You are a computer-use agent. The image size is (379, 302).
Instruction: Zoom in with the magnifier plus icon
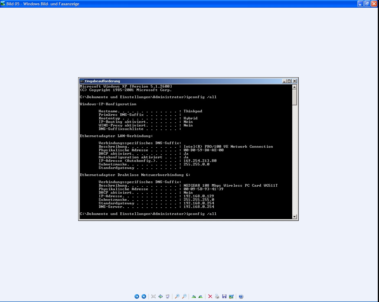coord(177,296)
